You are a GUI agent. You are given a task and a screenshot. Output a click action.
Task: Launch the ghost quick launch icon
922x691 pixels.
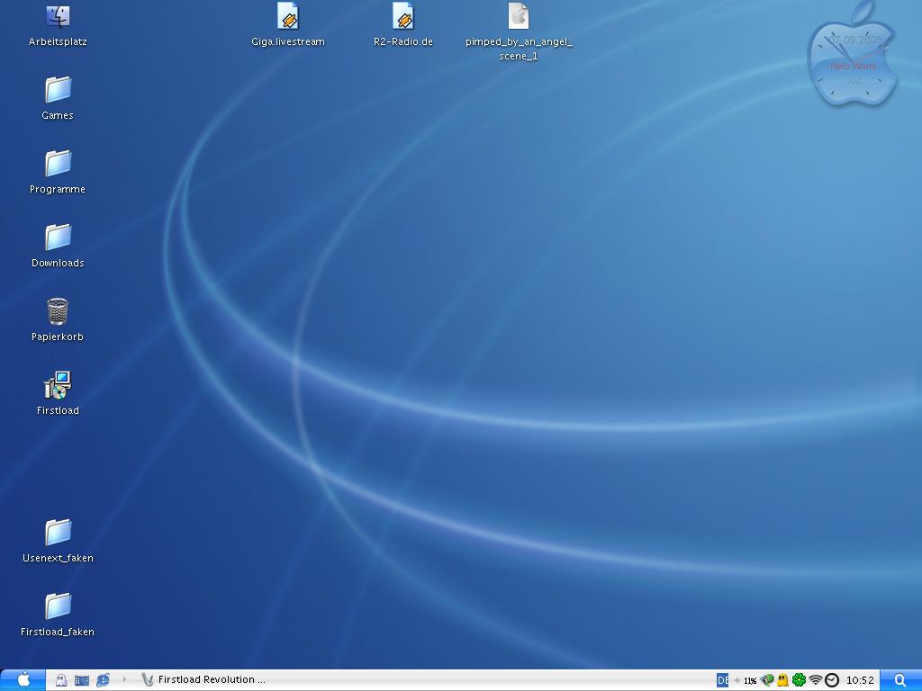click(60, 680)
